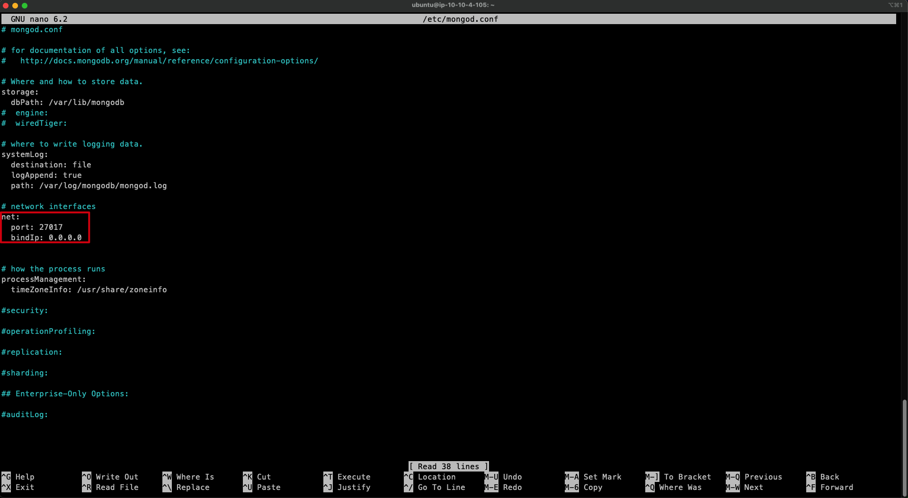Click the ^X Exit shortcut

click(18, 487)
